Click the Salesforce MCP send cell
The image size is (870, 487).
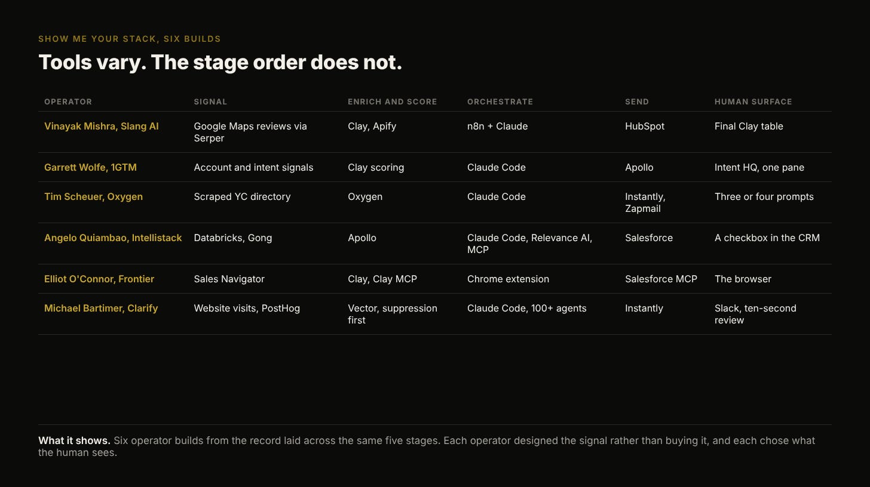661,279
